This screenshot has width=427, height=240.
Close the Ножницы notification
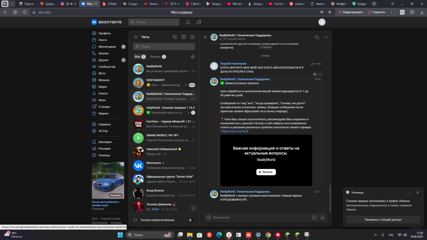point(418,193)
